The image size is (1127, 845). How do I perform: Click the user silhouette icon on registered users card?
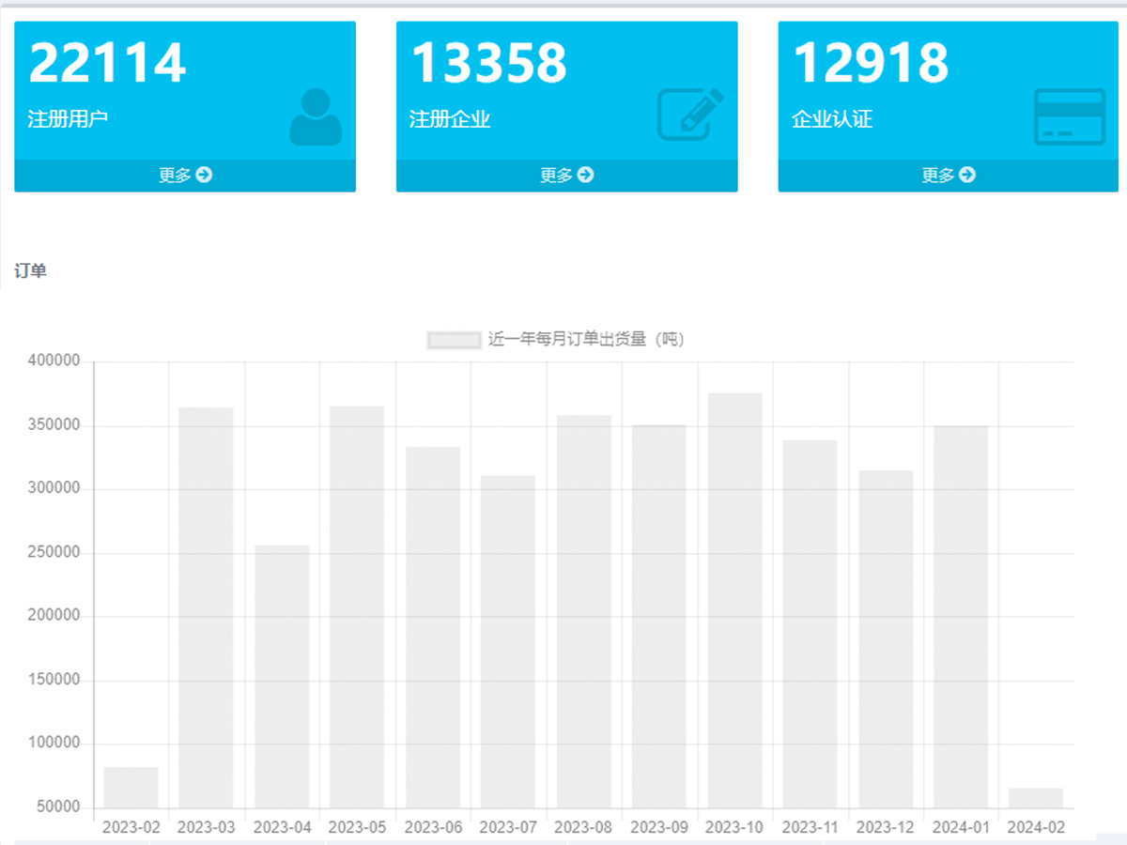(316, 117)
